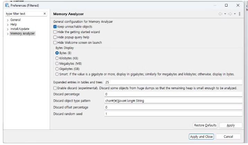Click the Bytes Display group label
Viewport: 248px width, 145px height.
pyautogui.click(x=64, y=48)
